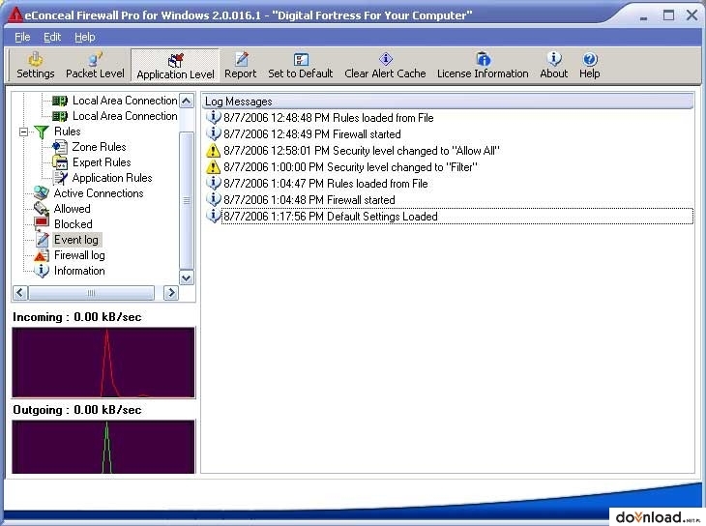
Task: Click the Active Connections icon
Action: [42, 193]
